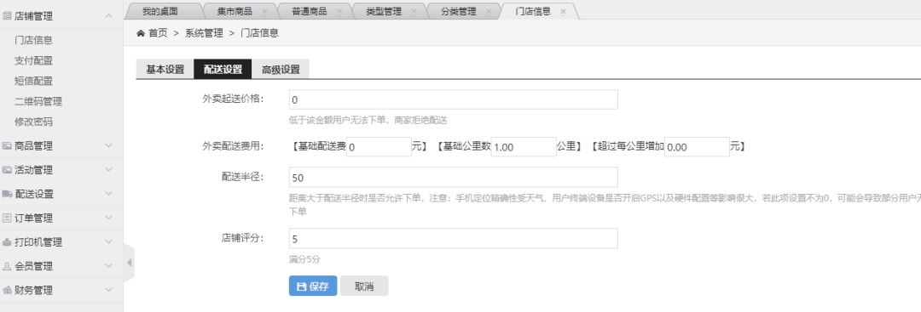Collapse the 店铺管理 menu chevron
The height and width of the screenshot is (312, 921).
coord(108,16)
